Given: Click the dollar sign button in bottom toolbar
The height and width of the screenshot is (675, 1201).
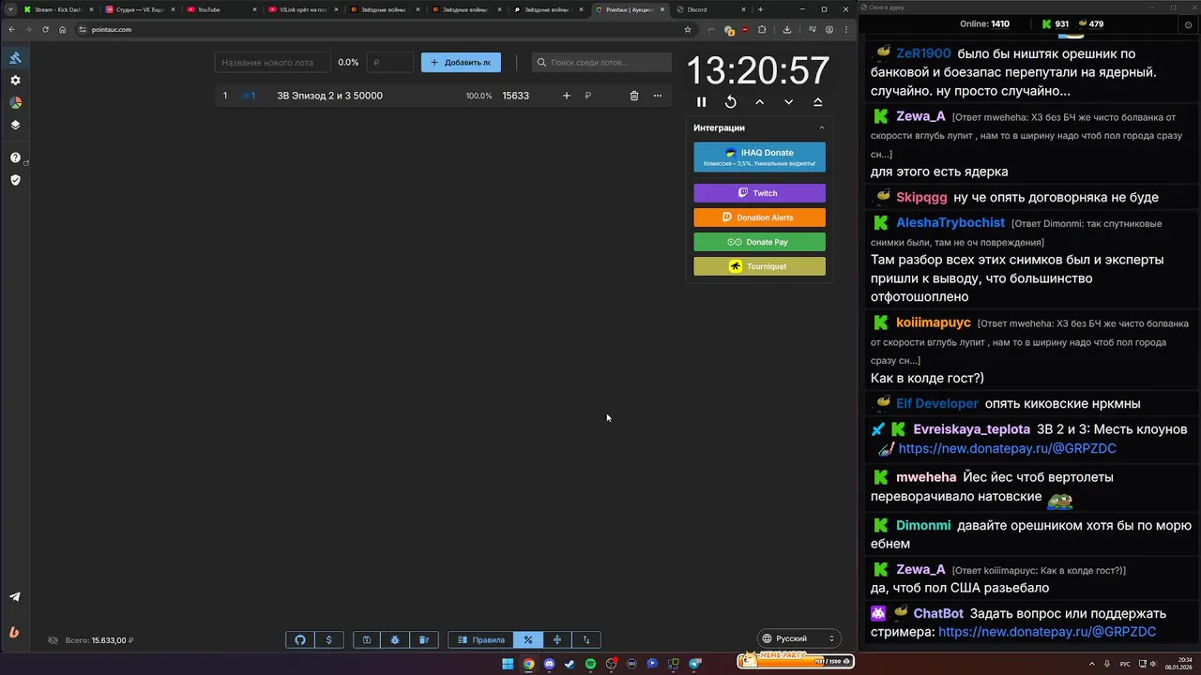Looking at the screenshot, I should pos(328,639).
